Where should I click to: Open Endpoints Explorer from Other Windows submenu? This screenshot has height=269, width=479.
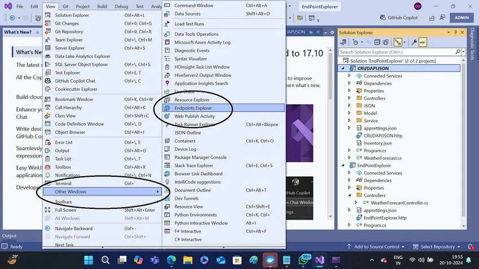tap(224, 108)
